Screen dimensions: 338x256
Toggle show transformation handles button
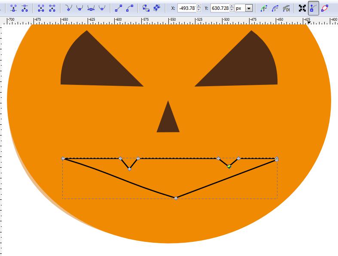(x=302, y=8)
